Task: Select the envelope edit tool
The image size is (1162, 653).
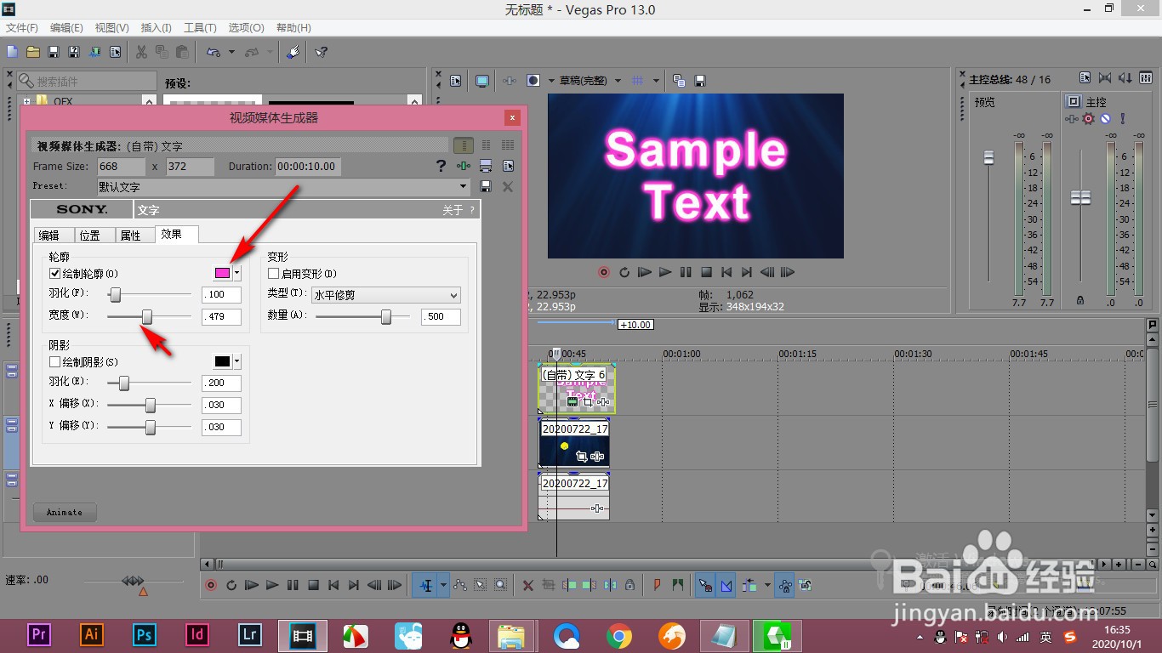Action: click(x=460, y=585)
